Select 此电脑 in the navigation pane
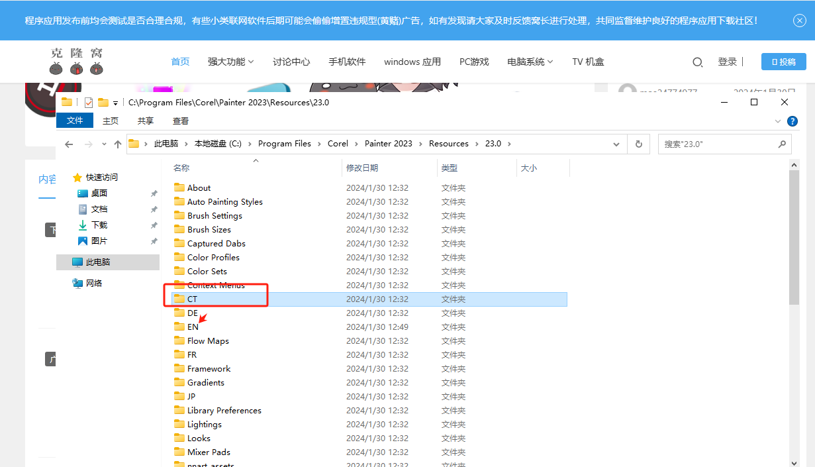This screenshot has height=467, width=815. pos(108,262)
